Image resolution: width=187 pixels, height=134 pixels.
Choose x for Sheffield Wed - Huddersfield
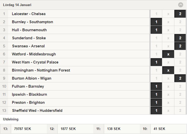168,111
